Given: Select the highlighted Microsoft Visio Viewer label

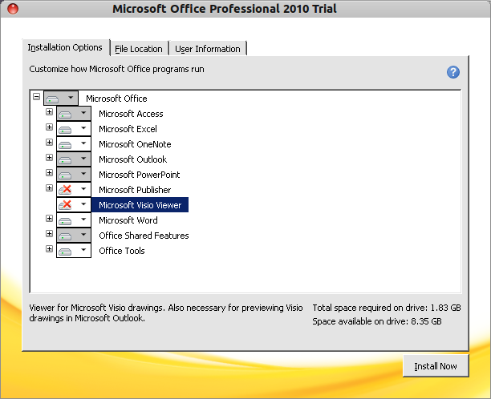Looking at the screenshot, I should [x=140, y=205].
